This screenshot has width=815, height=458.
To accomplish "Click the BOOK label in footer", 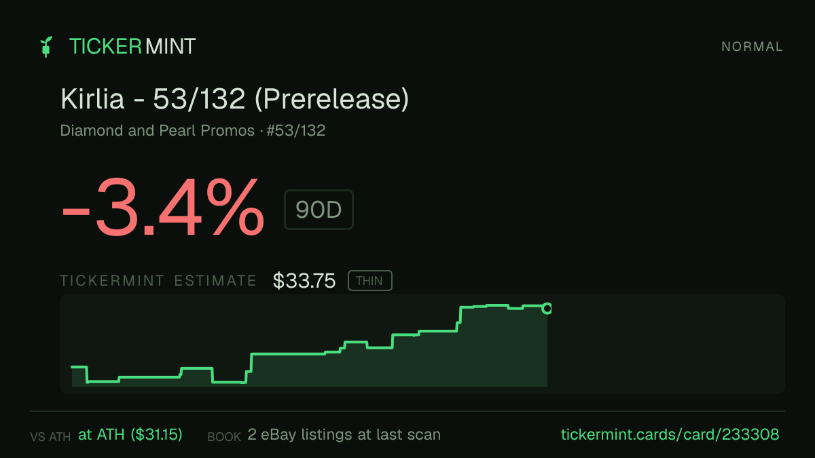I will 224,437.
